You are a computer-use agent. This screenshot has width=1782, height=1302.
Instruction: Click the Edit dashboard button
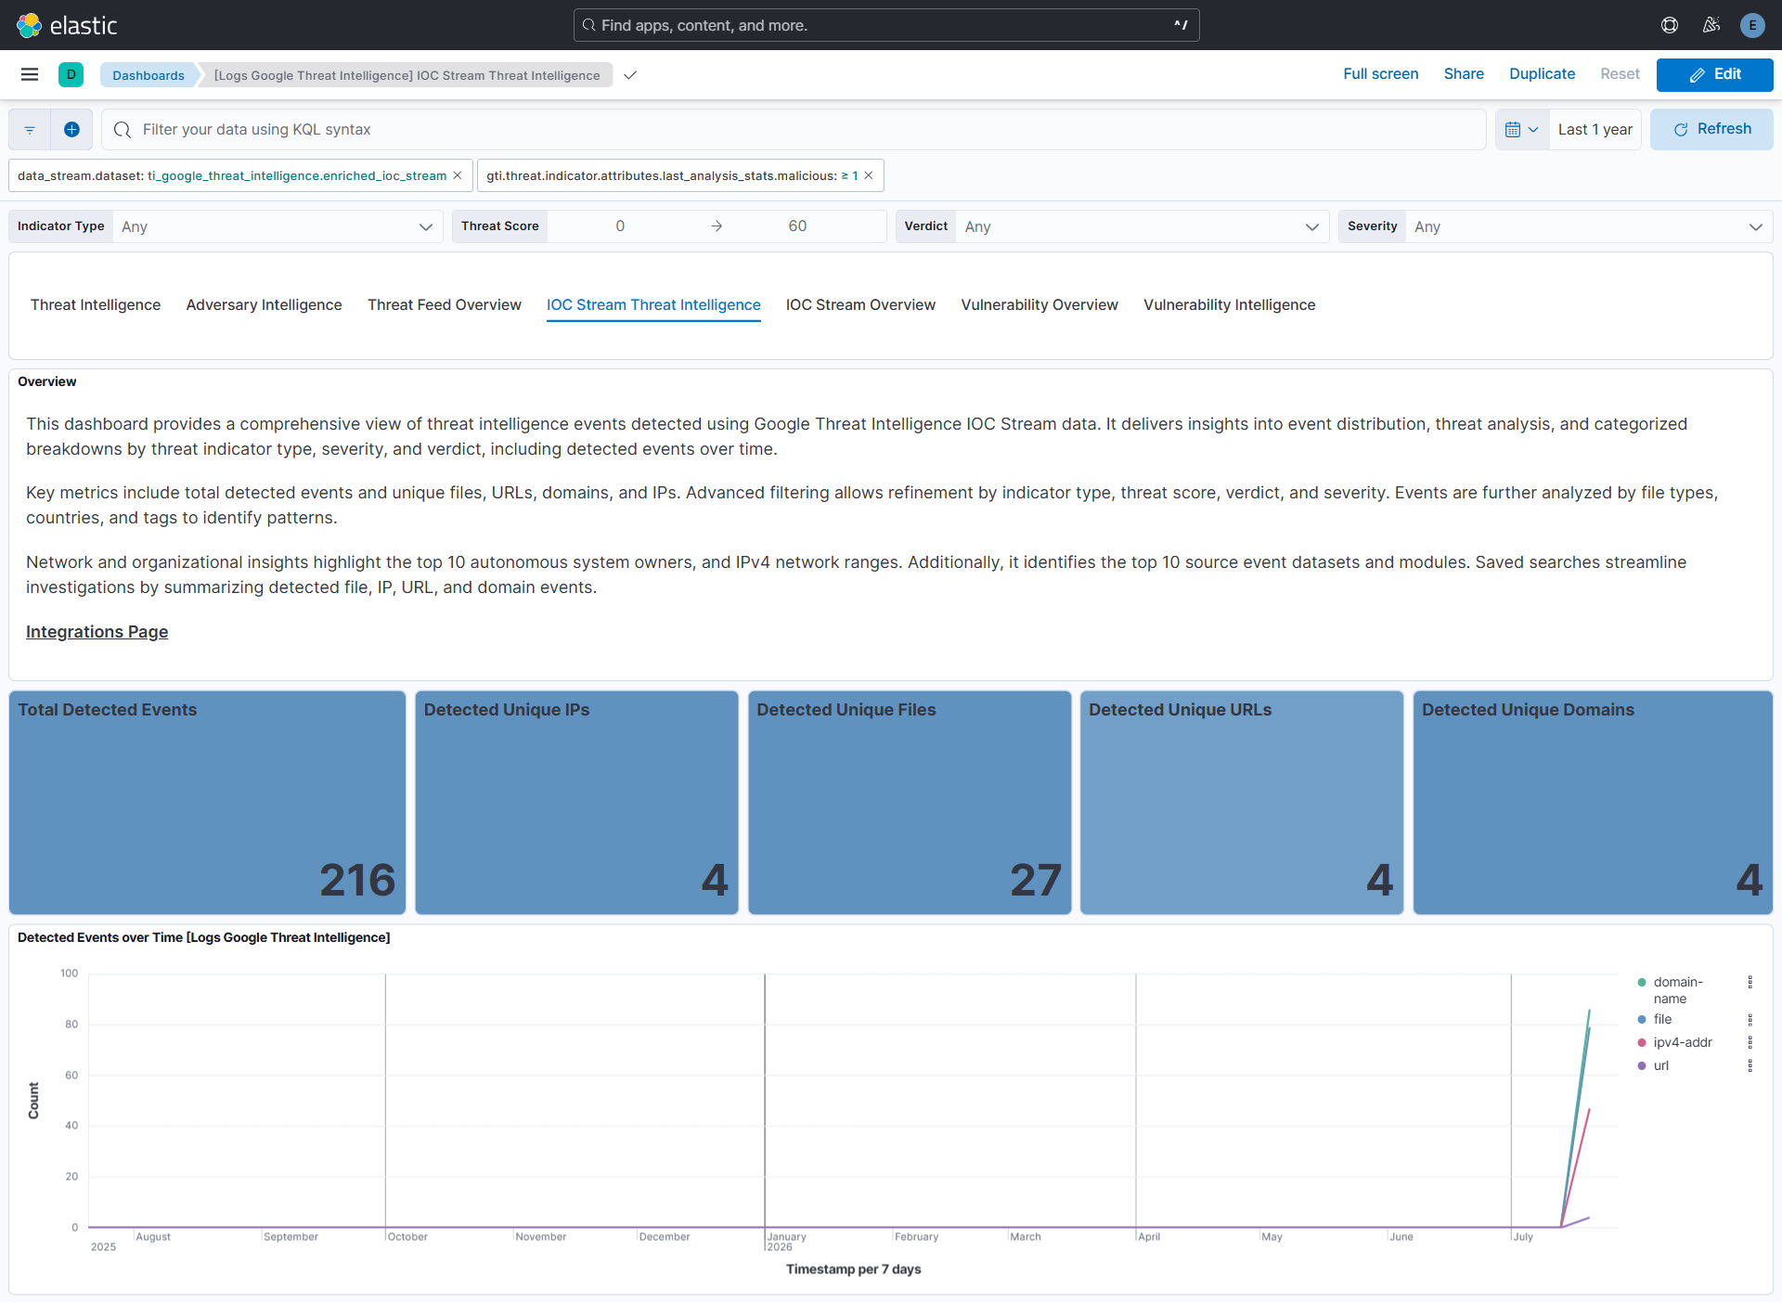pos(1714,74)
